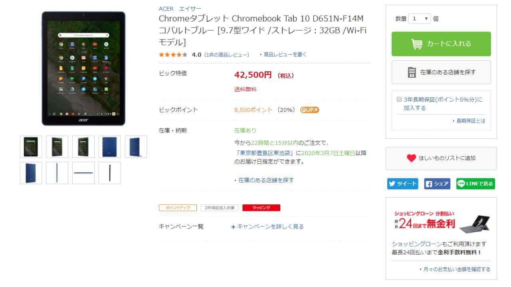Click the red heart wishlist icon
511x287 pixels.
point(411,158)
